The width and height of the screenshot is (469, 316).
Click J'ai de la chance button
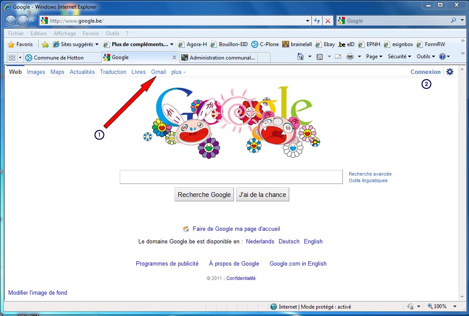click(x=262, y=194)
